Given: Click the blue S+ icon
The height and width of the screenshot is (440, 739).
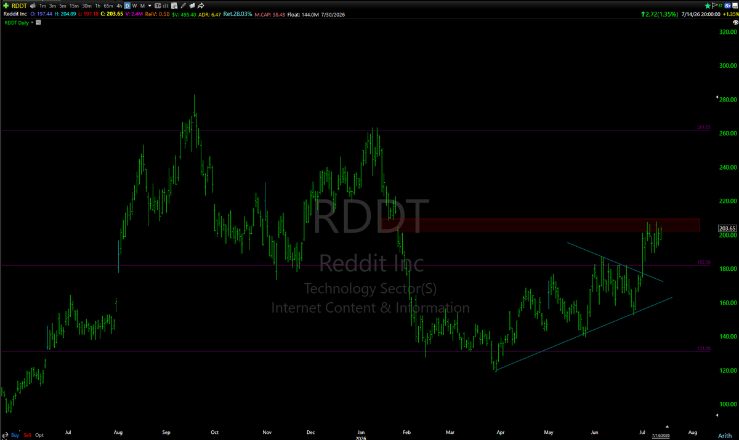Looking at the screenshot, I should pyautogui.click(x=727, y=6).
